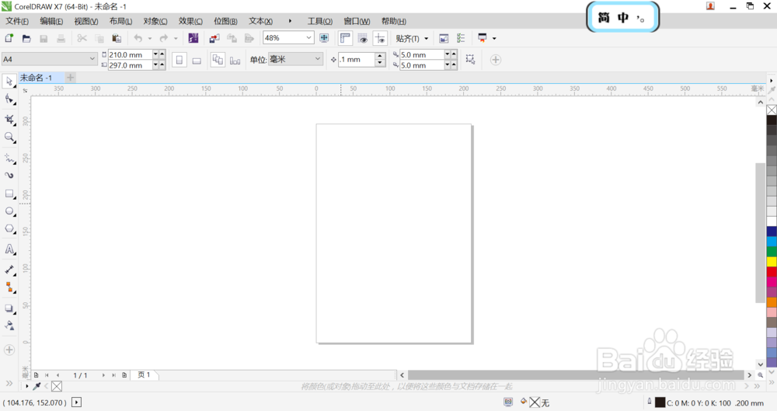Select the 页 1 page tab
The image size is (777, 411).
(145, 374)
